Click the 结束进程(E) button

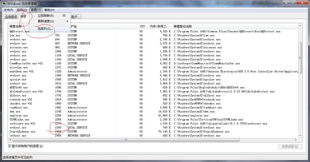pos(290,146)
